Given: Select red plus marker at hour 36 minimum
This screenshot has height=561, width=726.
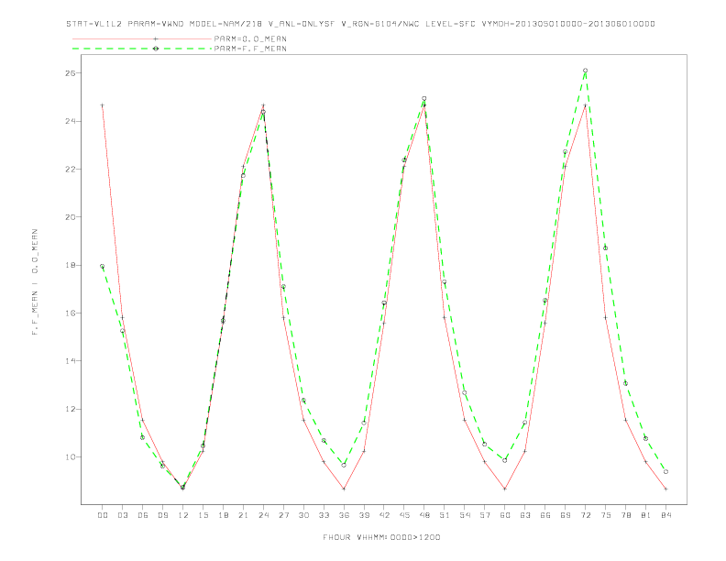Looking at the screenshot, I should 344,489.
